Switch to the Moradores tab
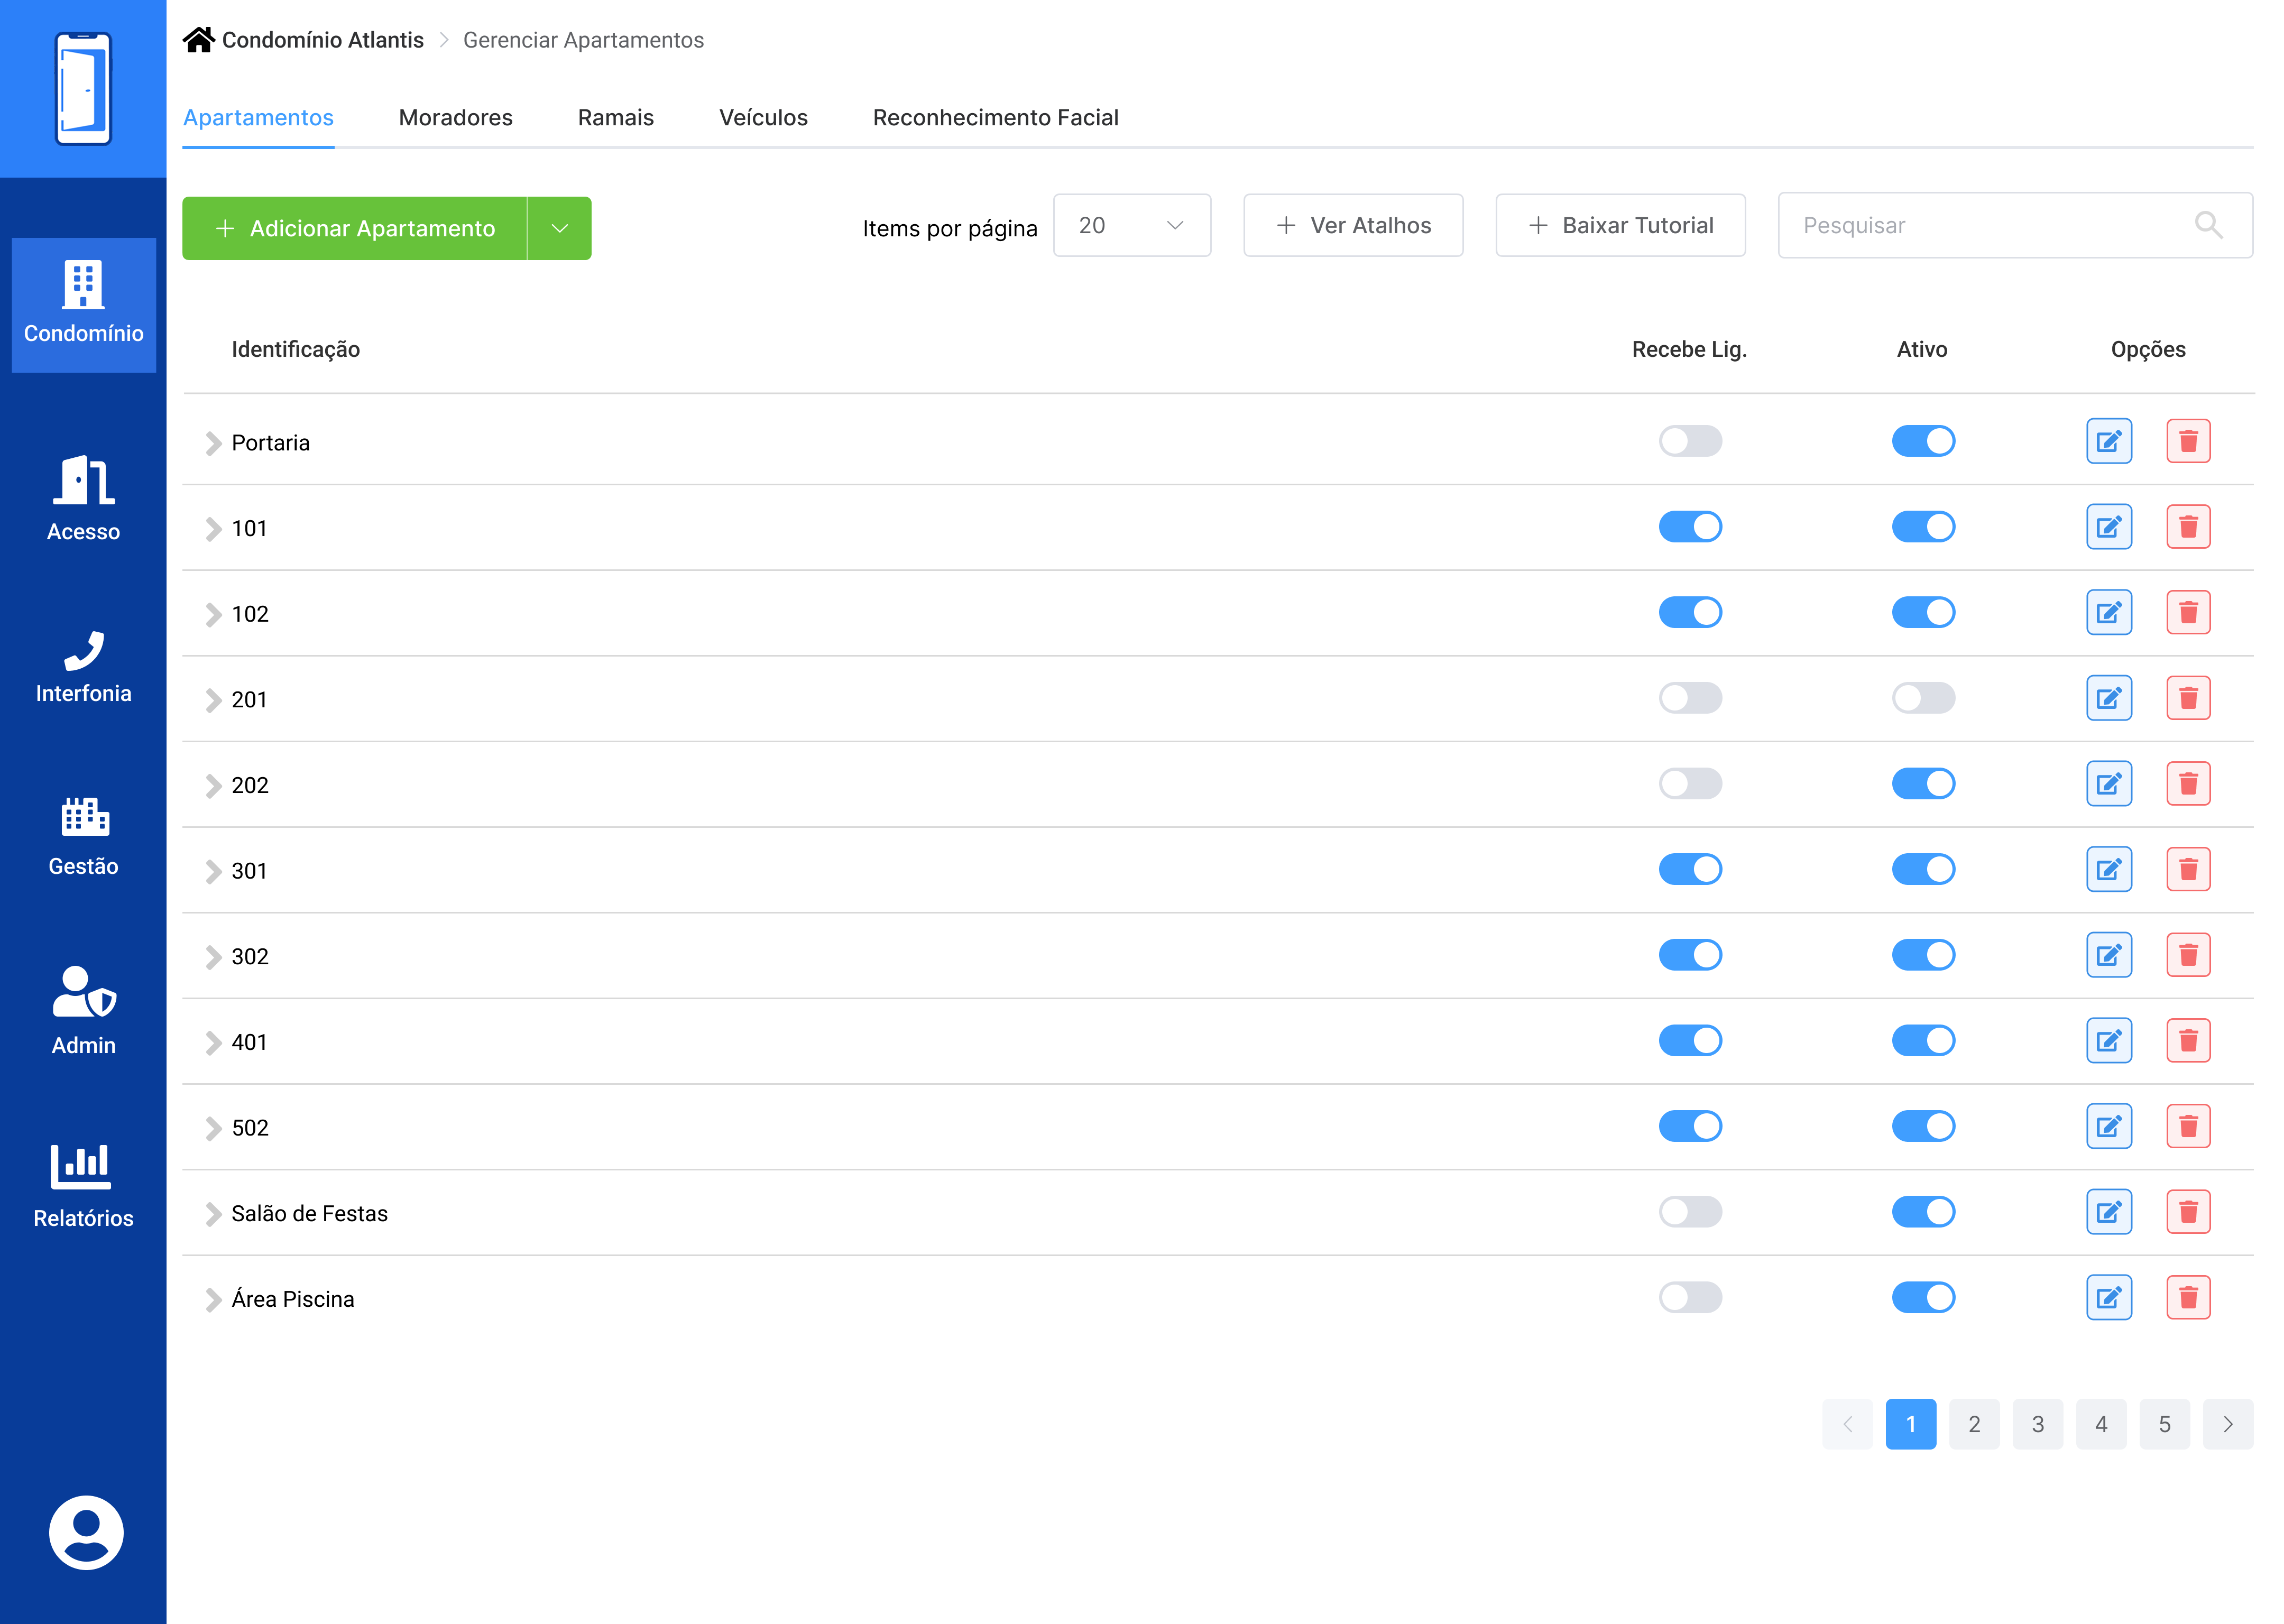2284x1624 pixels. [455, 118]
